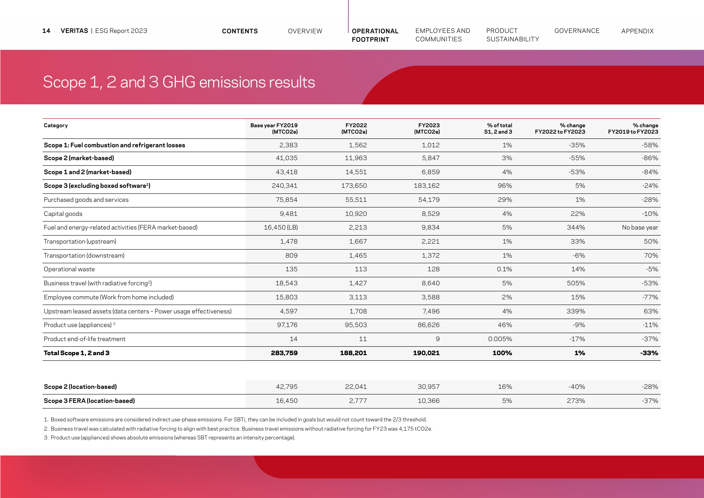Navigate to the GOVERNANCE section
The image size is (704, 498).
577,31
